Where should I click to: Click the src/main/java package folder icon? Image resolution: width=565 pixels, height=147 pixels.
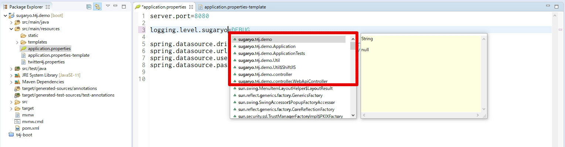pos(17,22)
